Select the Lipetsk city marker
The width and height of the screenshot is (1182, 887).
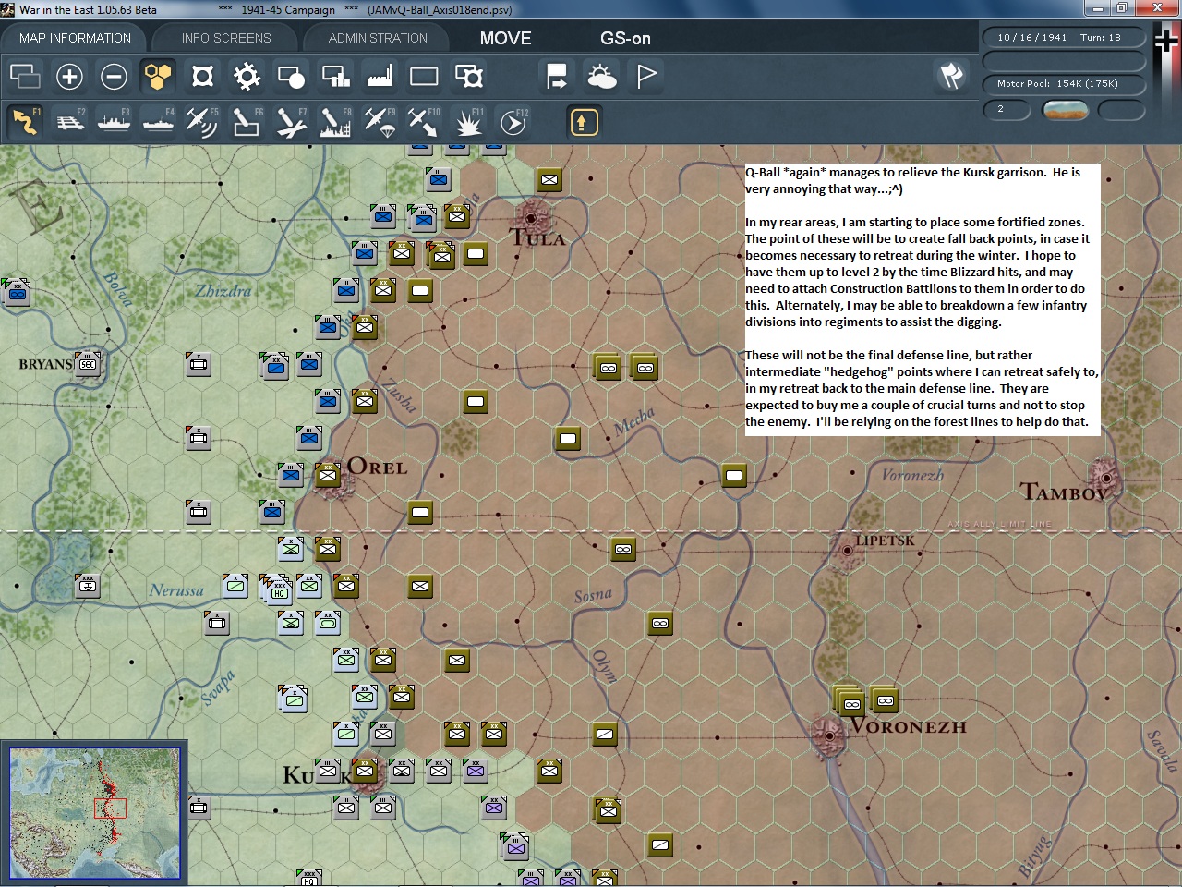pos(847,551)
